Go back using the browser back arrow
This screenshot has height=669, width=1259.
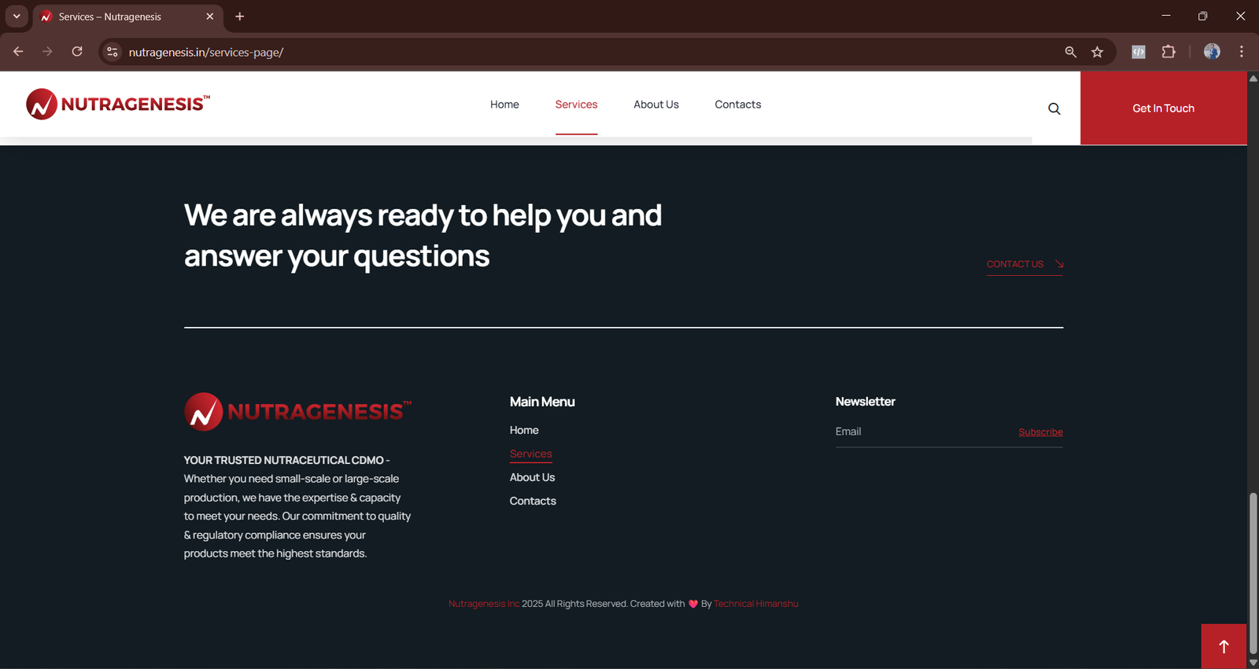18,52
